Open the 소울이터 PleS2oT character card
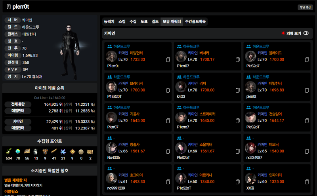This screenshot has width=317, height=196. tap(207, 148)
